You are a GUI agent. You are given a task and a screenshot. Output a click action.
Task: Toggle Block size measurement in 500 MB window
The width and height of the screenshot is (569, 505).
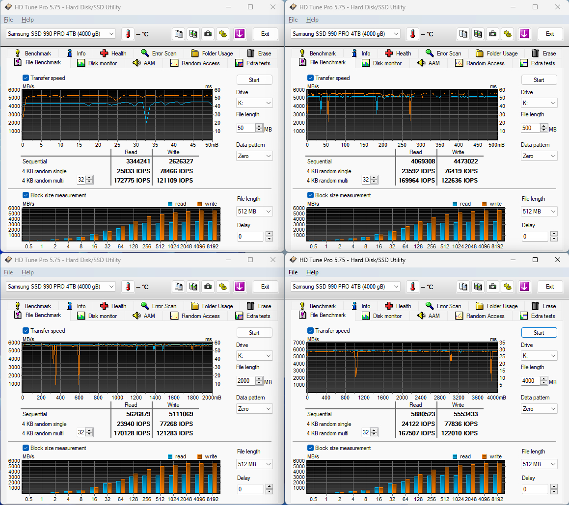point(311,195)
